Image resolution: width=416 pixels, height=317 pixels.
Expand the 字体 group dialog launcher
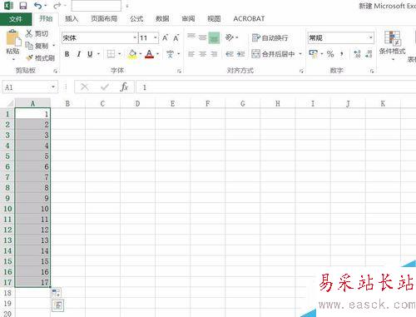(179, 72)
